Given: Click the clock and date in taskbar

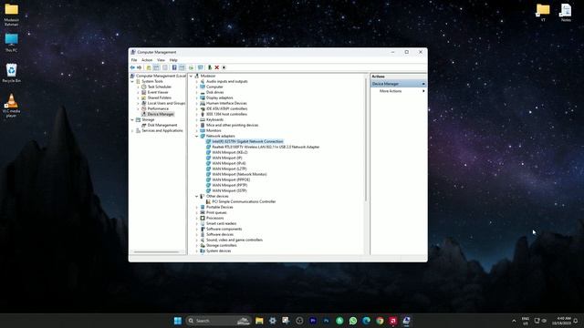Looking at the screenshot, I should tap(562, 321).
